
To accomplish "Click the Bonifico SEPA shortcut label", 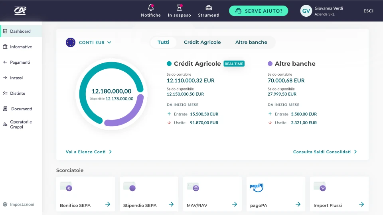I will [x=75, y=205].
